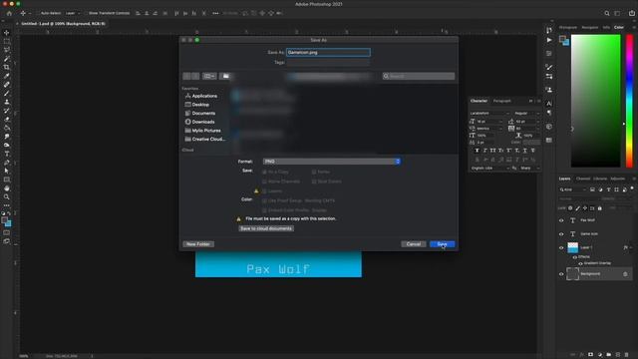Select the Rectangle shape tool

click(7, 179)
